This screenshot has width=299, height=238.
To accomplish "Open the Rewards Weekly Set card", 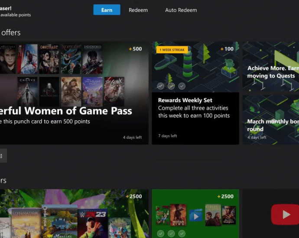I will 195,93.
